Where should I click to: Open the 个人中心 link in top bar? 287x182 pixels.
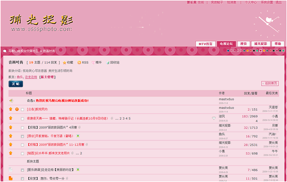[x=251, y=3]
